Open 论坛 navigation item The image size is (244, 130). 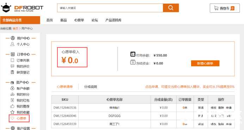pyautogui.click(x=94, y=20)
